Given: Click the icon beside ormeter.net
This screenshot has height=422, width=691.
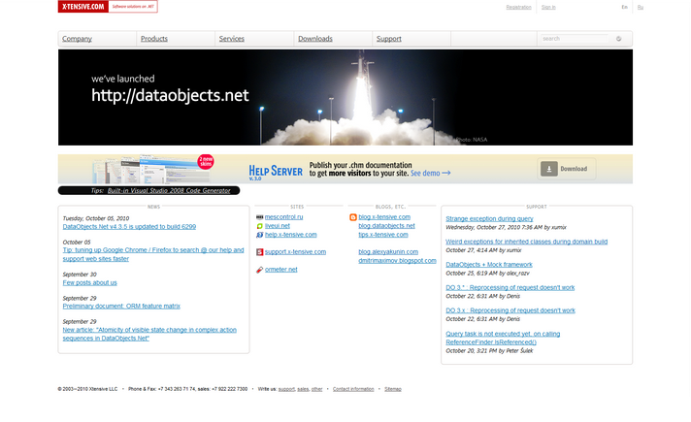Looking at the screenshot, I should [x=259, y=270].
